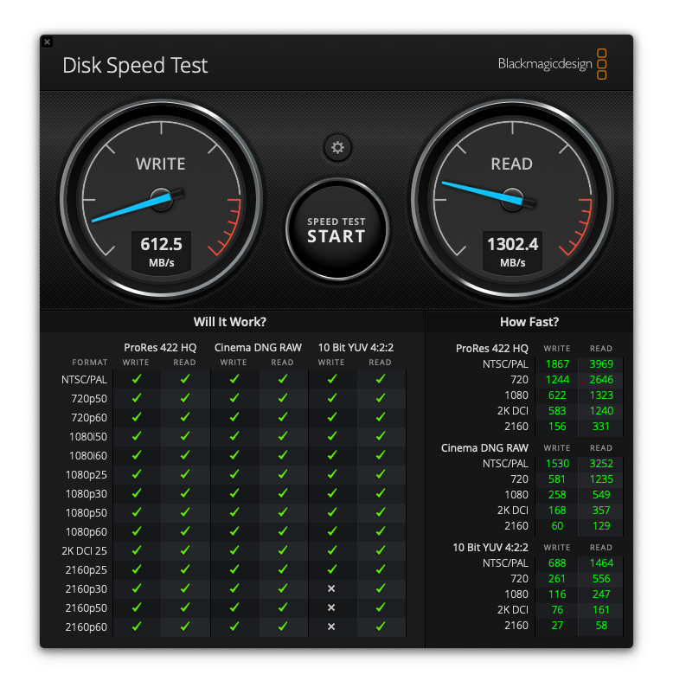Click 10 Bit YUV read checkmark for 1080p25
Screen dimensions: 673x694
tap(380, 474)
